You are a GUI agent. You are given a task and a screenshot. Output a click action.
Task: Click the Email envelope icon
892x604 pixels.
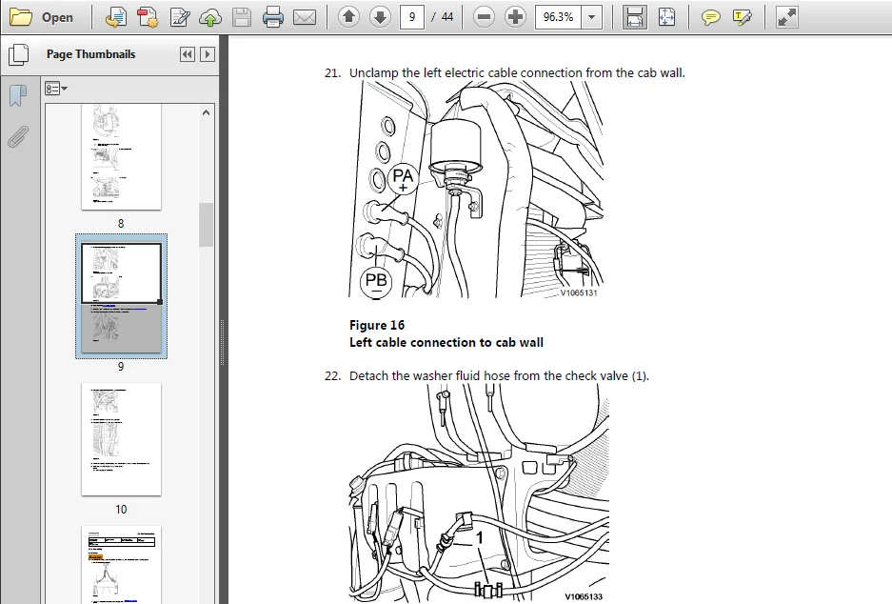(x=305, y=17)
